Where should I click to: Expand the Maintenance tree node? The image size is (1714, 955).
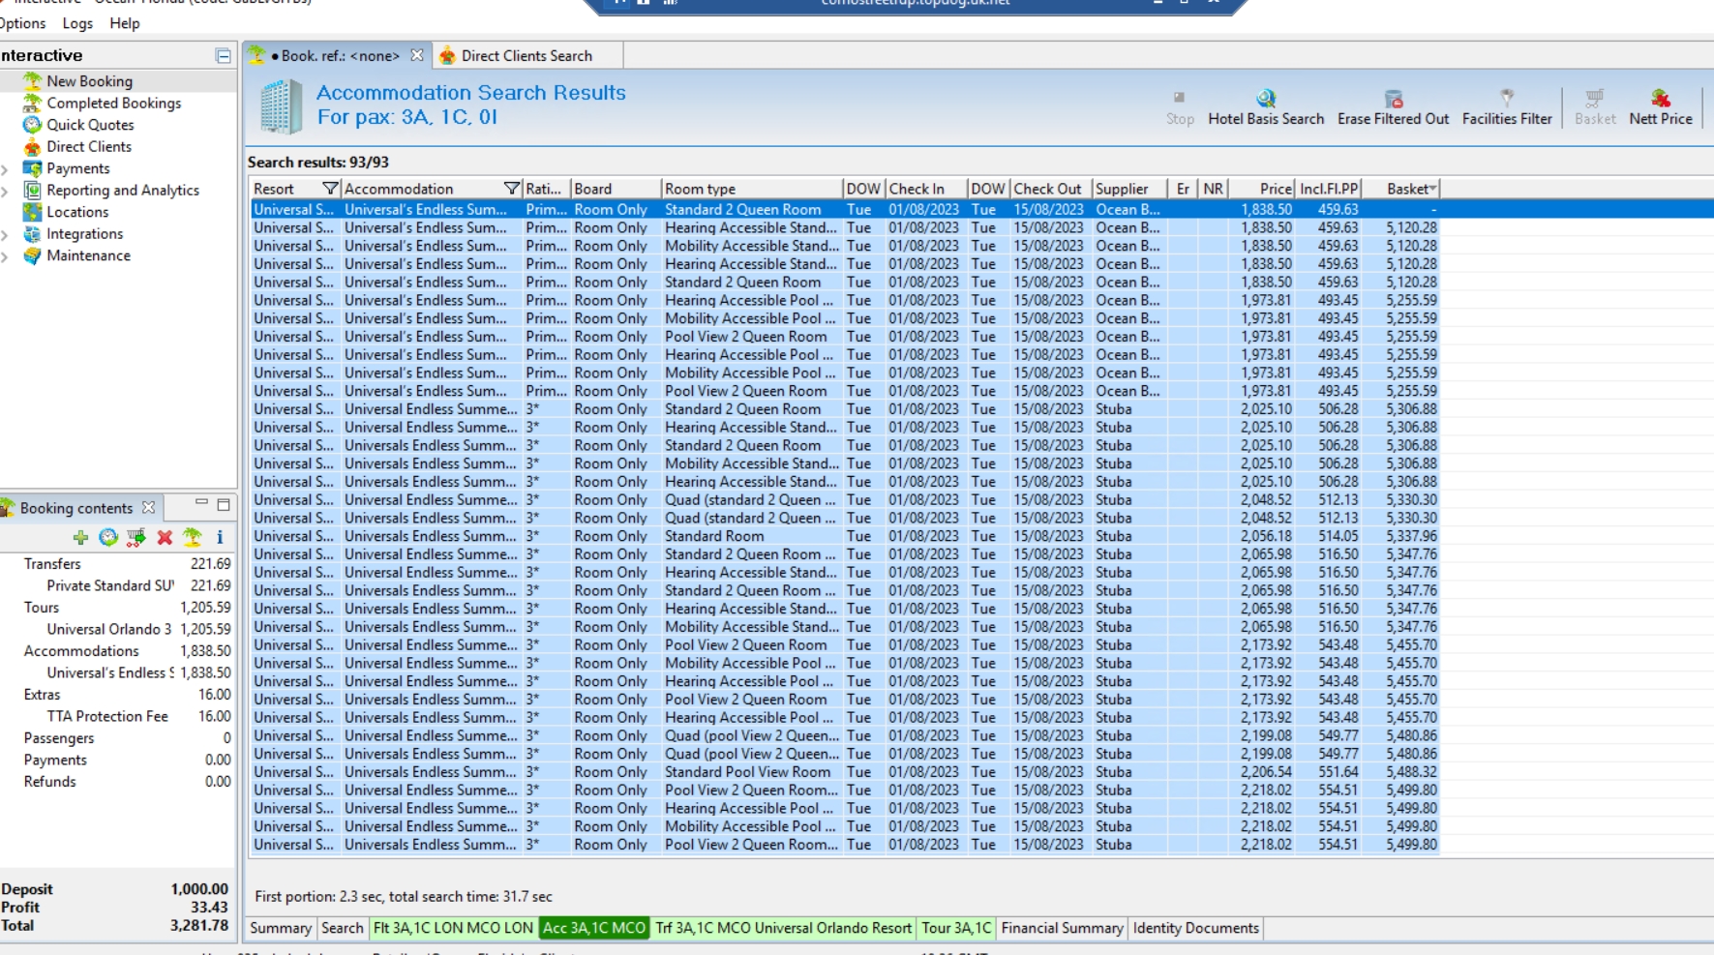pos(6,256)
